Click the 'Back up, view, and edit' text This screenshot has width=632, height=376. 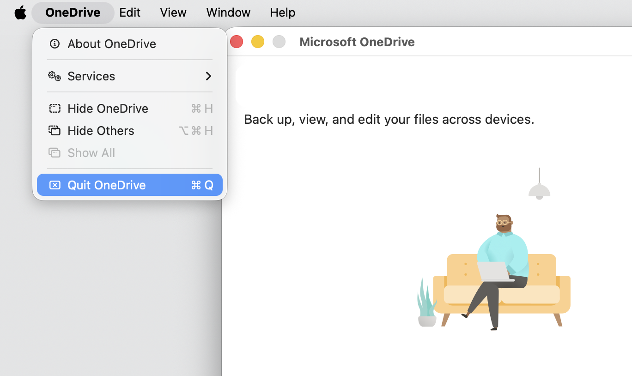click(x=389, y=119)
